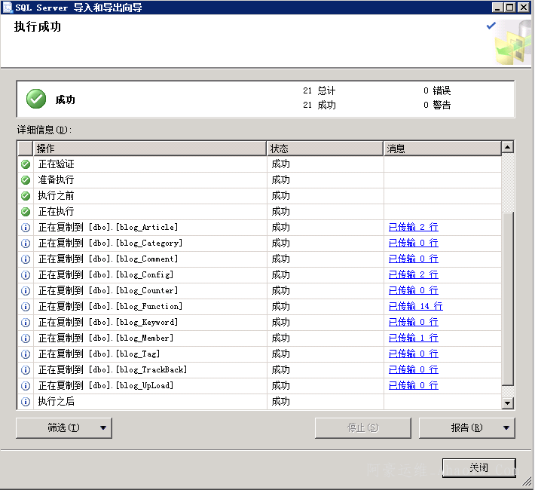Screen dimensions: 535x490
Task: Open the 筛选(T) dropdown arrow
Action: click(x=104, y=428)
